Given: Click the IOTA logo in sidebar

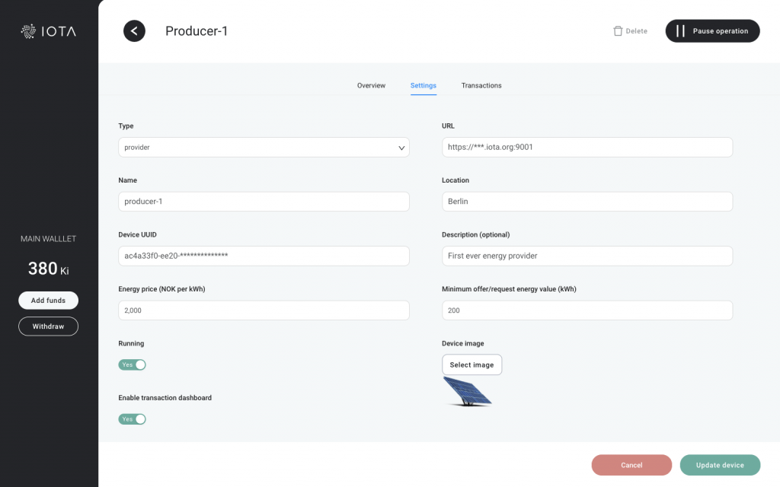Looking at the screenshot, I should pos(49,31).
